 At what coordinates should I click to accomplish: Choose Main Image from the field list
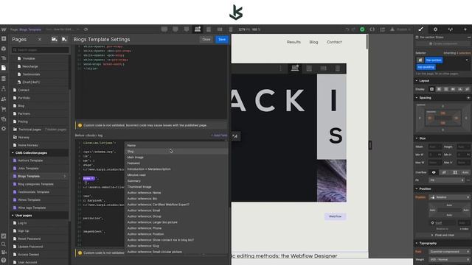tap(176, 157)
